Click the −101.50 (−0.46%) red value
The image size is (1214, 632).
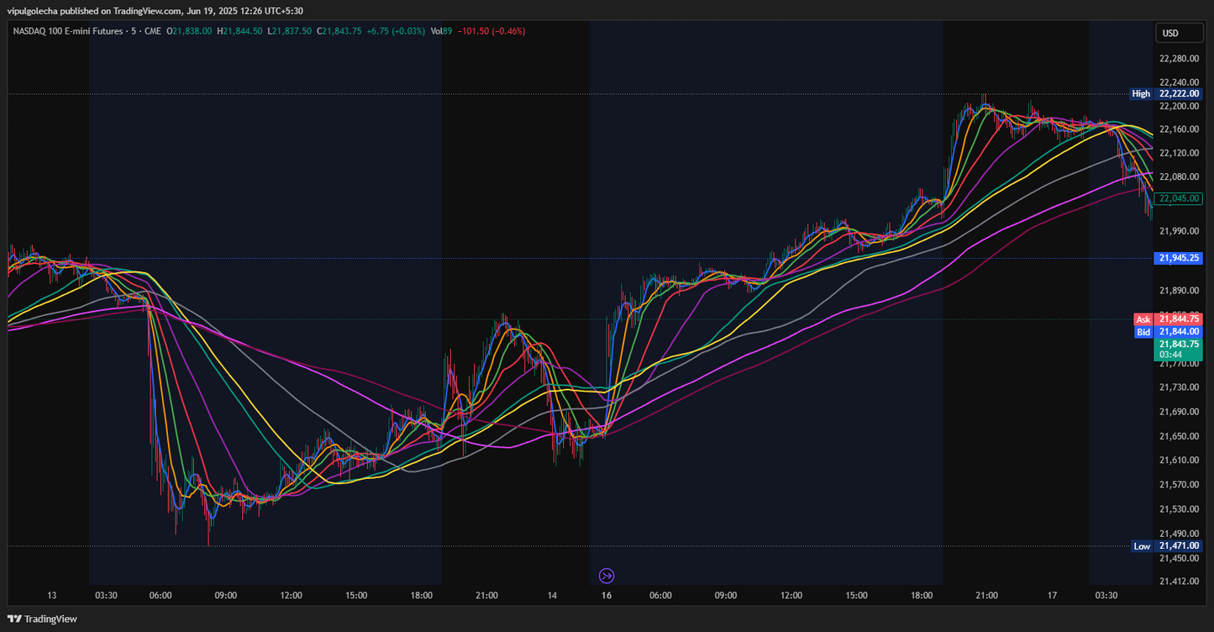point(491,31)
